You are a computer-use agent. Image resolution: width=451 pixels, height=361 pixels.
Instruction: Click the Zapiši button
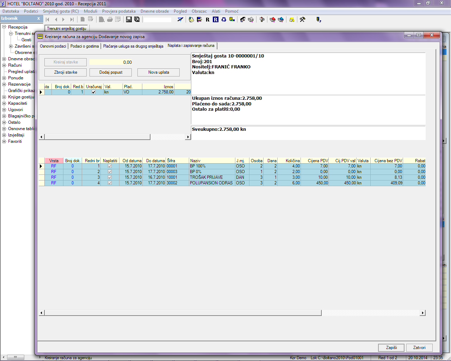[x=391, y=348]
